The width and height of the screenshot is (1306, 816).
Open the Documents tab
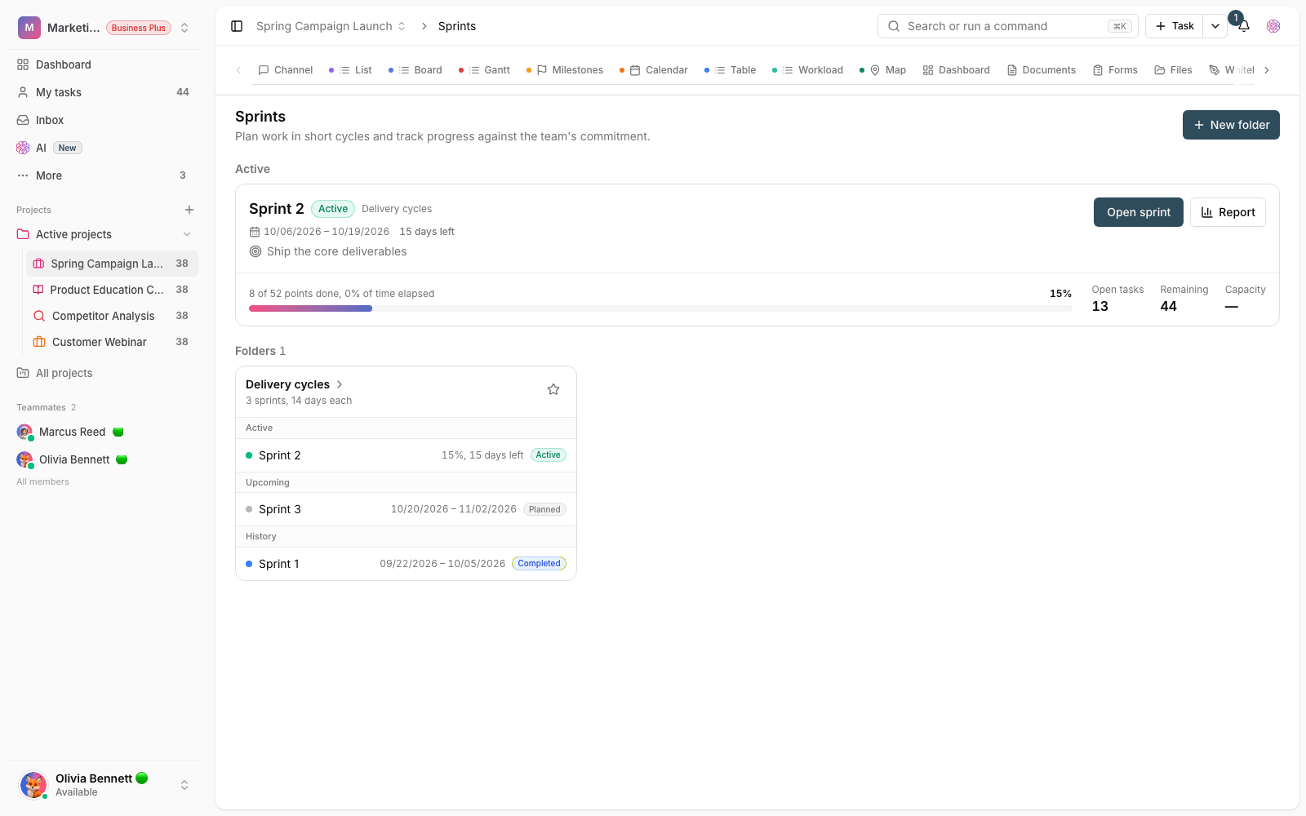click(1042, 70)
